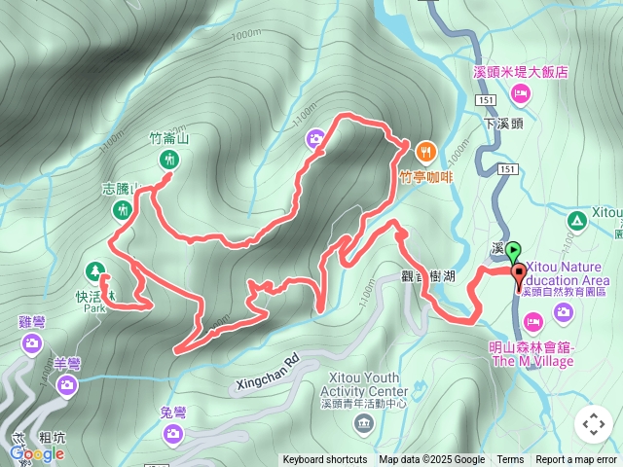Image resolution: width=623 pixels, height=467 pixels.
Task: Click Report a map error link
Action: click(576, 460)
